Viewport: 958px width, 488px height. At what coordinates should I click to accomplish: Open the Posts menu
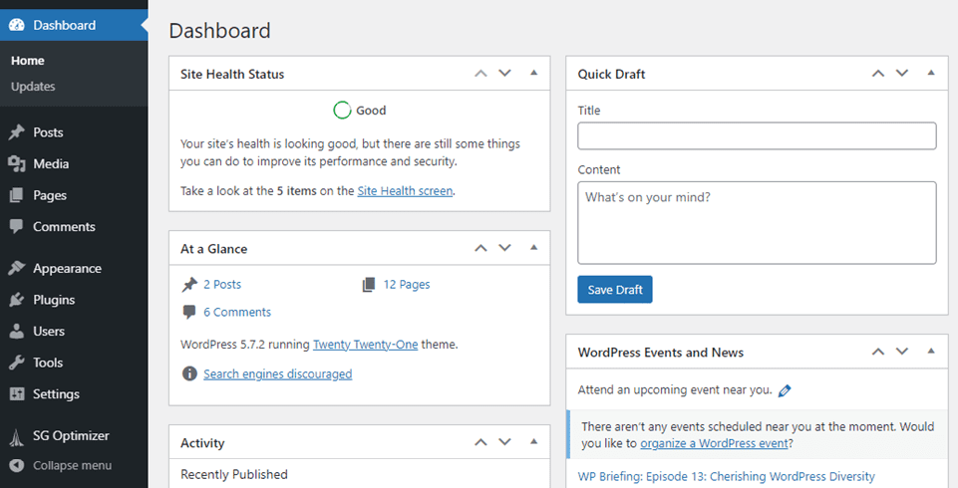point(48,132)
